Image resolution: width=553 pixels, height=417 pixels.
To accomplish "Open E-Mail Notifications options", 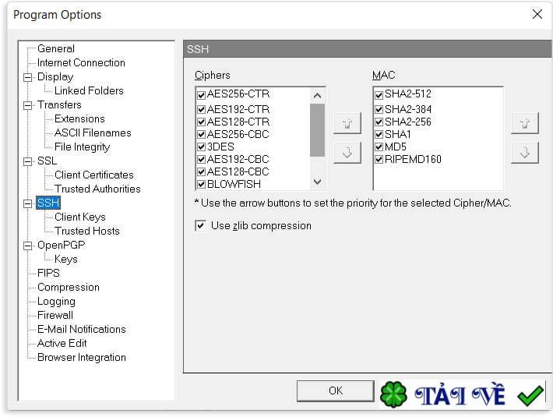I will [x=82, y=329].
